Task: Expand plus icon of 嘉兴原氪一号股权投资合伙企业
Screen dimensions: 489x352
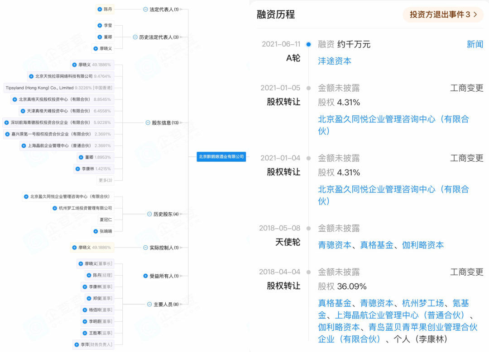Action: (x=8, y=134)
